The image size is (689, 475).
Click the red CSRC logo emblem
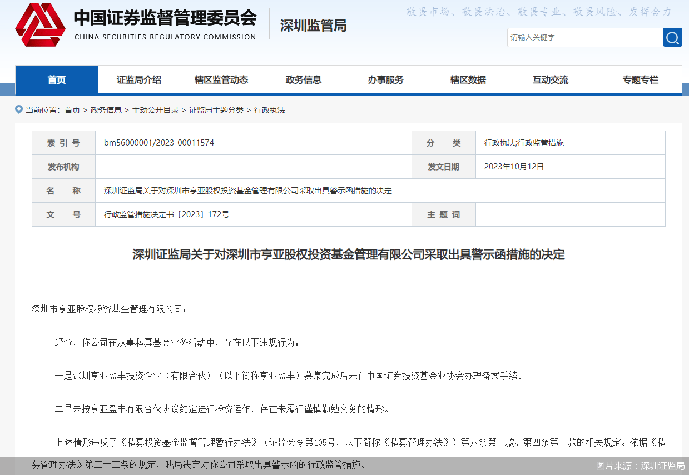pos(39,25)
